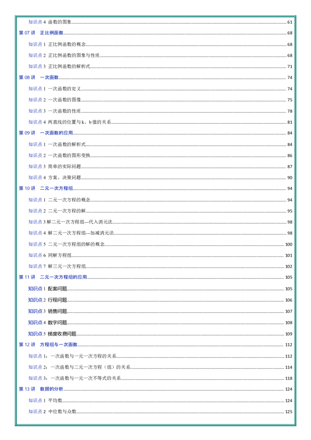Click 知识点3 销售问题
Image resolution: width=311 pixels, height=440 pixels.
point(160,311)
